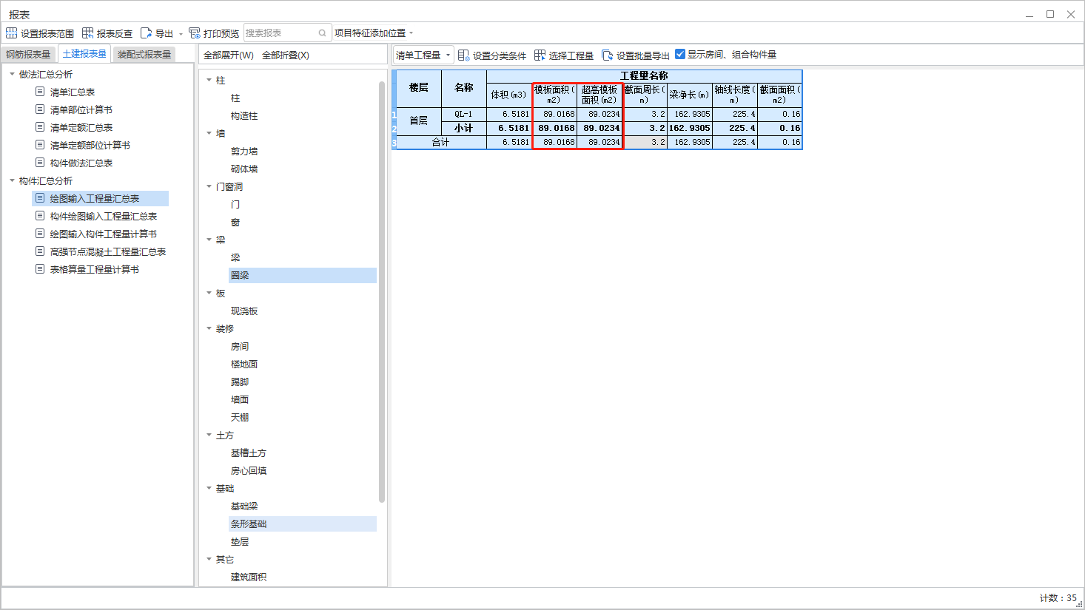Select 基槽土方 item
Image resolution: width=1085 pixels, height=610 pixels.
249,453
